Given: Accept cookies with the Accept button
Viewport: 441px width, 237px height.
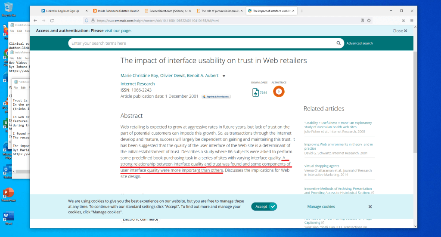Looking at the screenshot, I should (264, 207).
